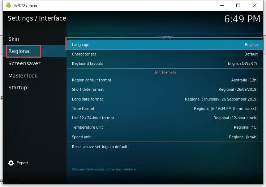Open Keyboard layouts setting
This screenshot has width=266, height=187.
point(165,63)
